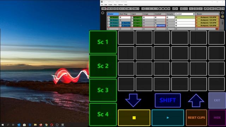Toggle the MIDI map mode switch
This screenshot has height=127, width=226.
(219, 9)
